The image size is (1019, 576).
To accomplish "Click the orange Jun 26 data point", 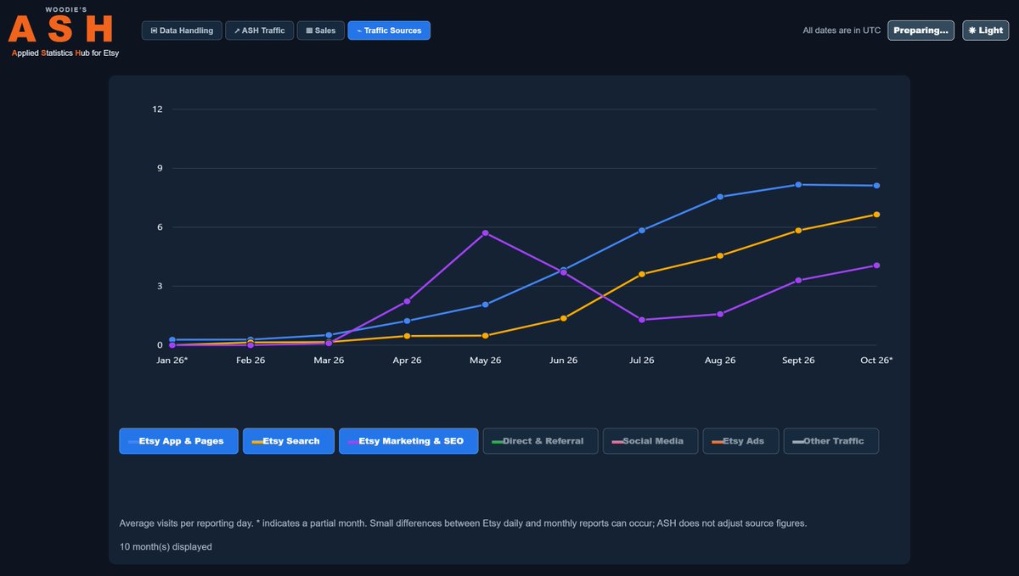I will (x=564, y=318).
